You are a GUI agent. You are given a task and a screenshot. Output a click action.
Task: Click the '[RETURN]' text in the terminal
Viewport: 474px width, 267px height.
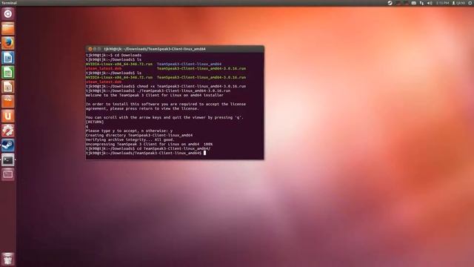tap(95, 122)
